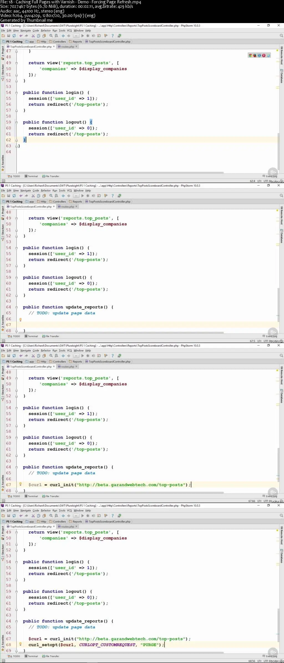Collapse update_reports() at line 64 in fourth frame
Image resolution: width=284 pixels, height=663 pixels.
point(17,621)
